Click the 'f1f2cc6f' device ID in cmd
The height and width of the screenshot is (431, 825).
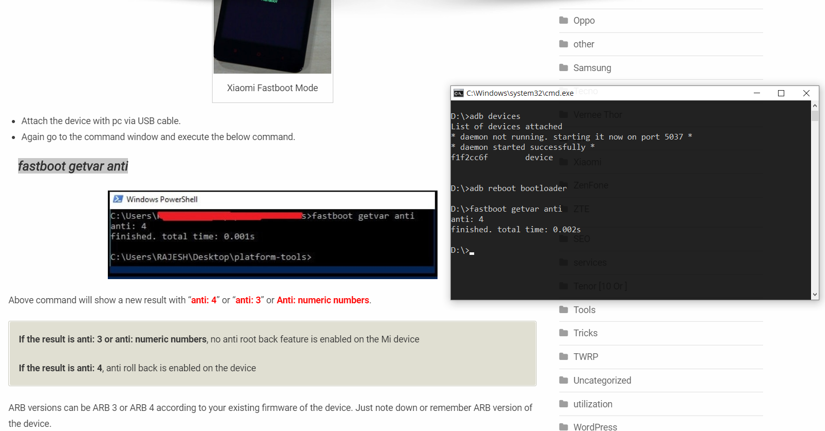tap(470, 158)
